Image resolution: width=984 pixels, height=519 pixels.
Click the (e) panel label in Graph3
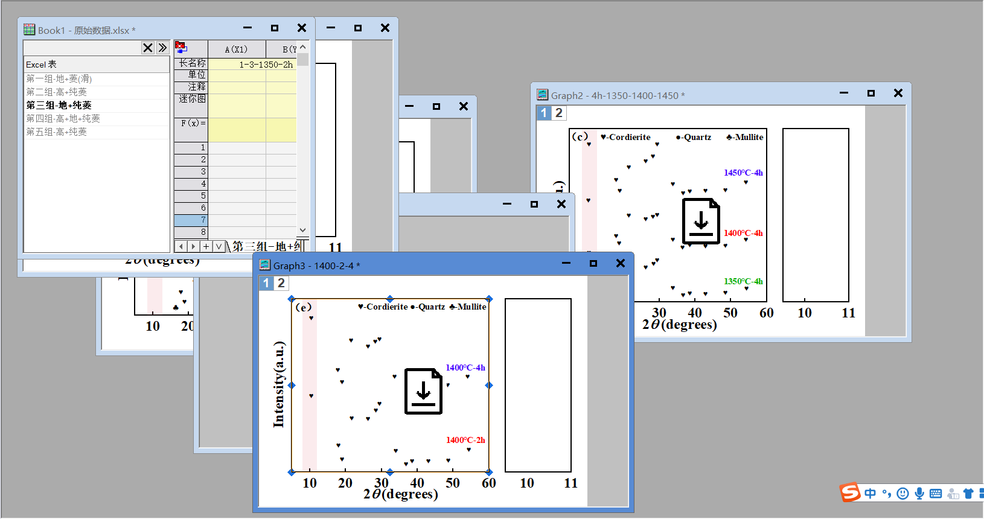tap(304, 307)
